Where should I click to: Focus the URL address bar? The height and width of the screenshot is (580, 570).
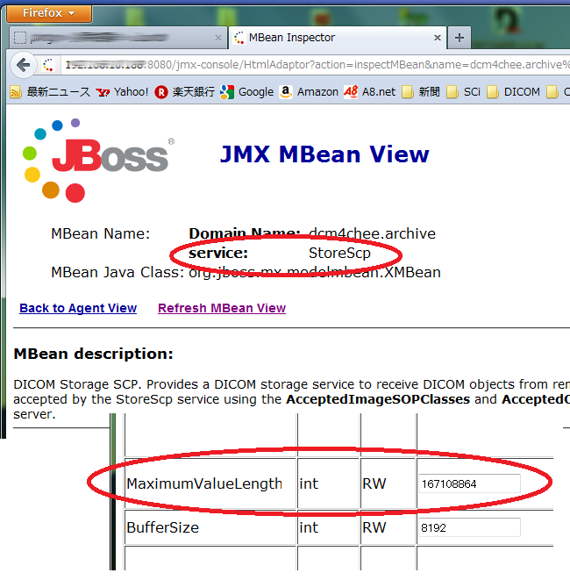[x=316, y=65]
